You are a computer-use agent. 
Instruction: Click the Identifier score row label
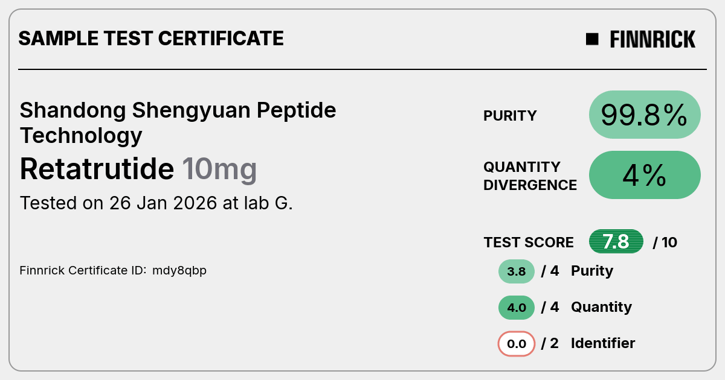pos(603,343)
